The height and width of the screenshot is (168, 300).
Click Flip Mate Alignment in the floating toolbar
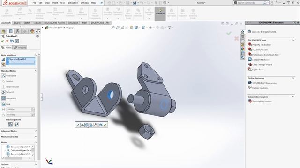pos(96,125)
